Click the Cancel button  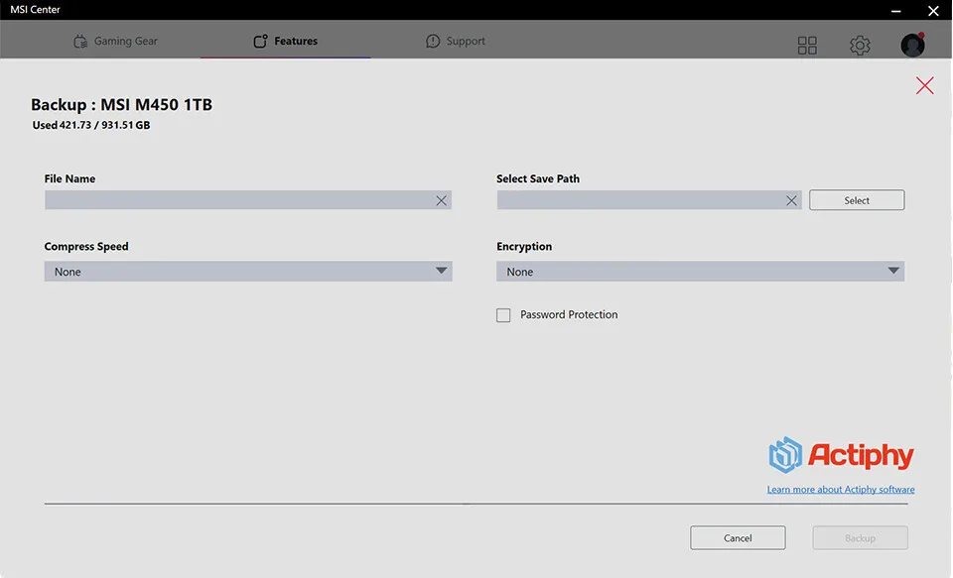(738, 538)
